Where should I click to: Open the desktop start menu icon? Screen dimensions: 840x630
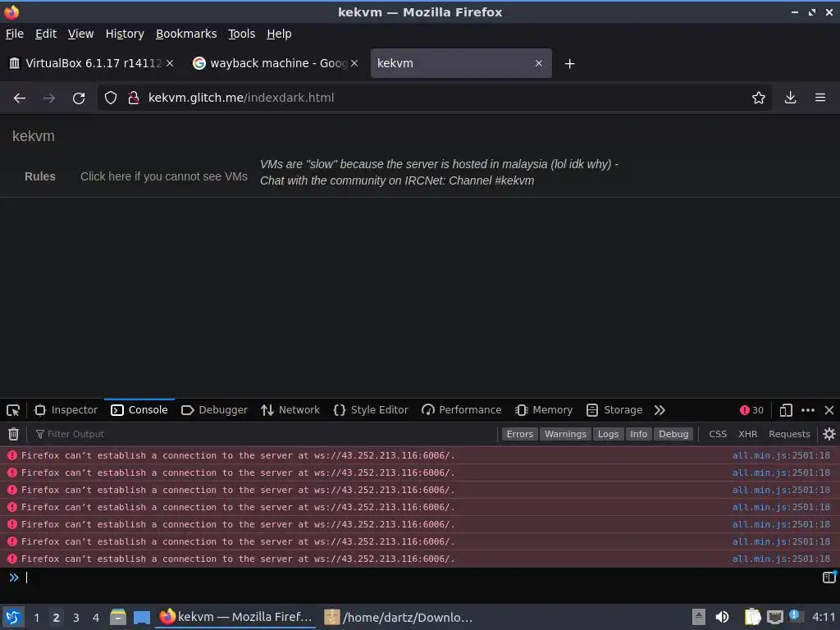point(13,617)
